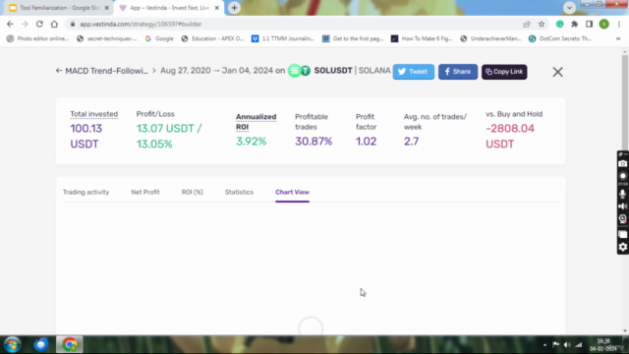Click the share page icon in address bar

[x=527, y=24]
